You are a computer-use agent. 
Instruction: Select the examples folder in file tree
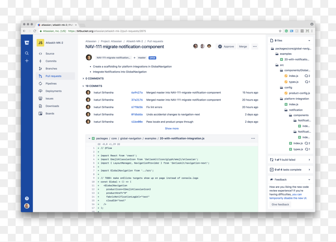click(284, 54)
